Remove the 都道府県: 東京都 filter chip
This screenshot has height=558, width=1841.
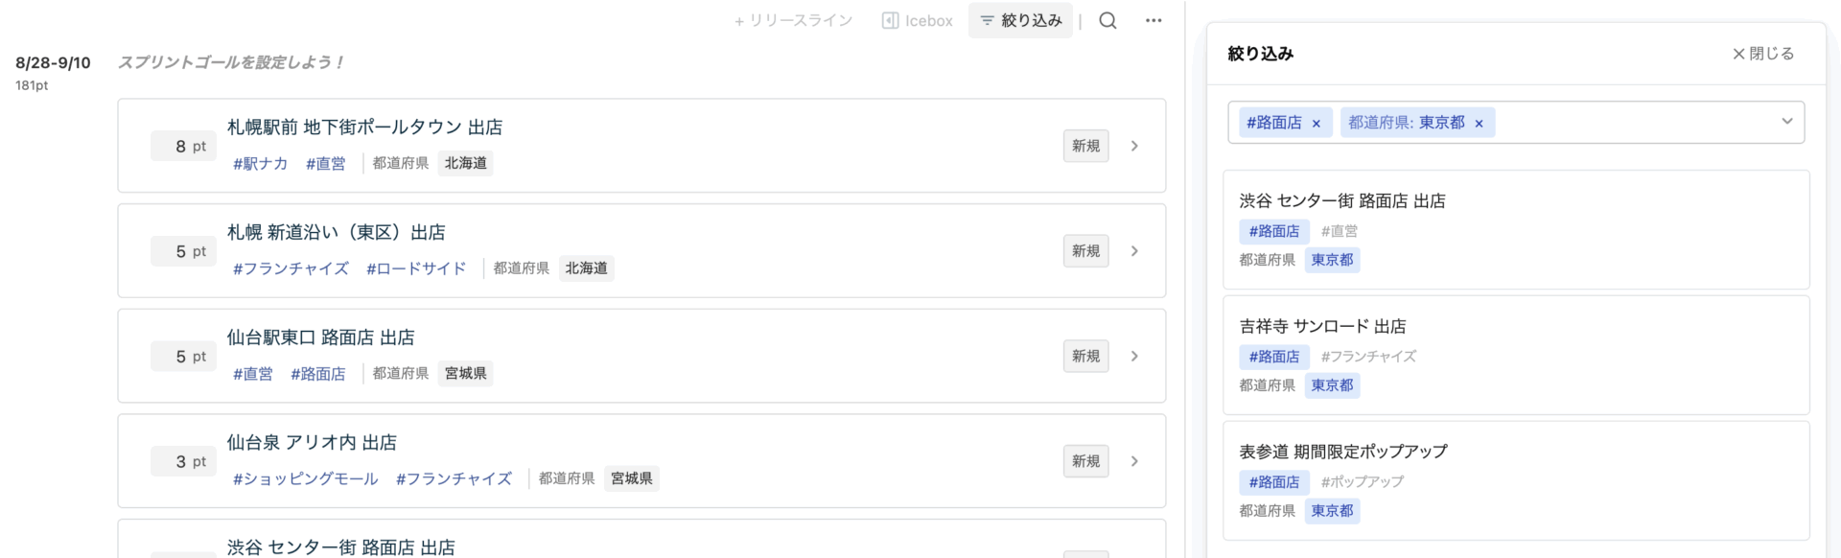[x=1479, y=124]
